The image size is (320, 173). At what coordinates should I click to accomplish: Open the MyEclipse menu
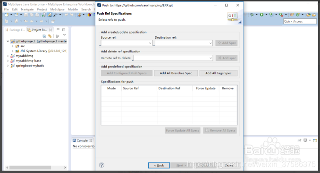coord(57,9)
